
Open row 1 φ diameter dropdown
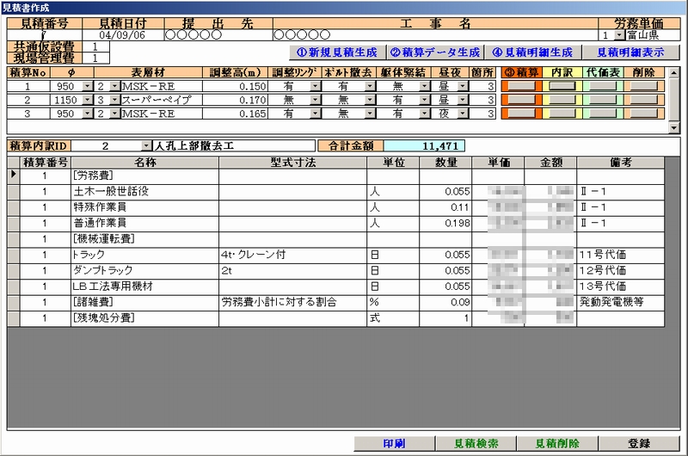83,87
